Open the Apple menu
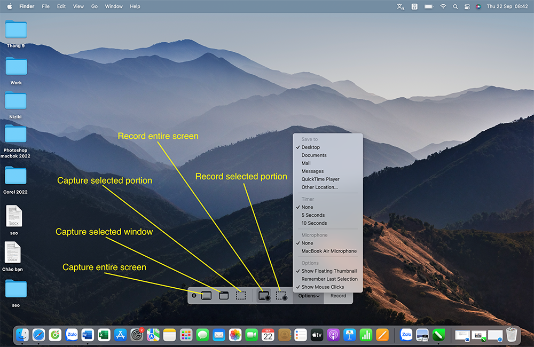Screen dimensions: 534x347 (x=10, y=6)
